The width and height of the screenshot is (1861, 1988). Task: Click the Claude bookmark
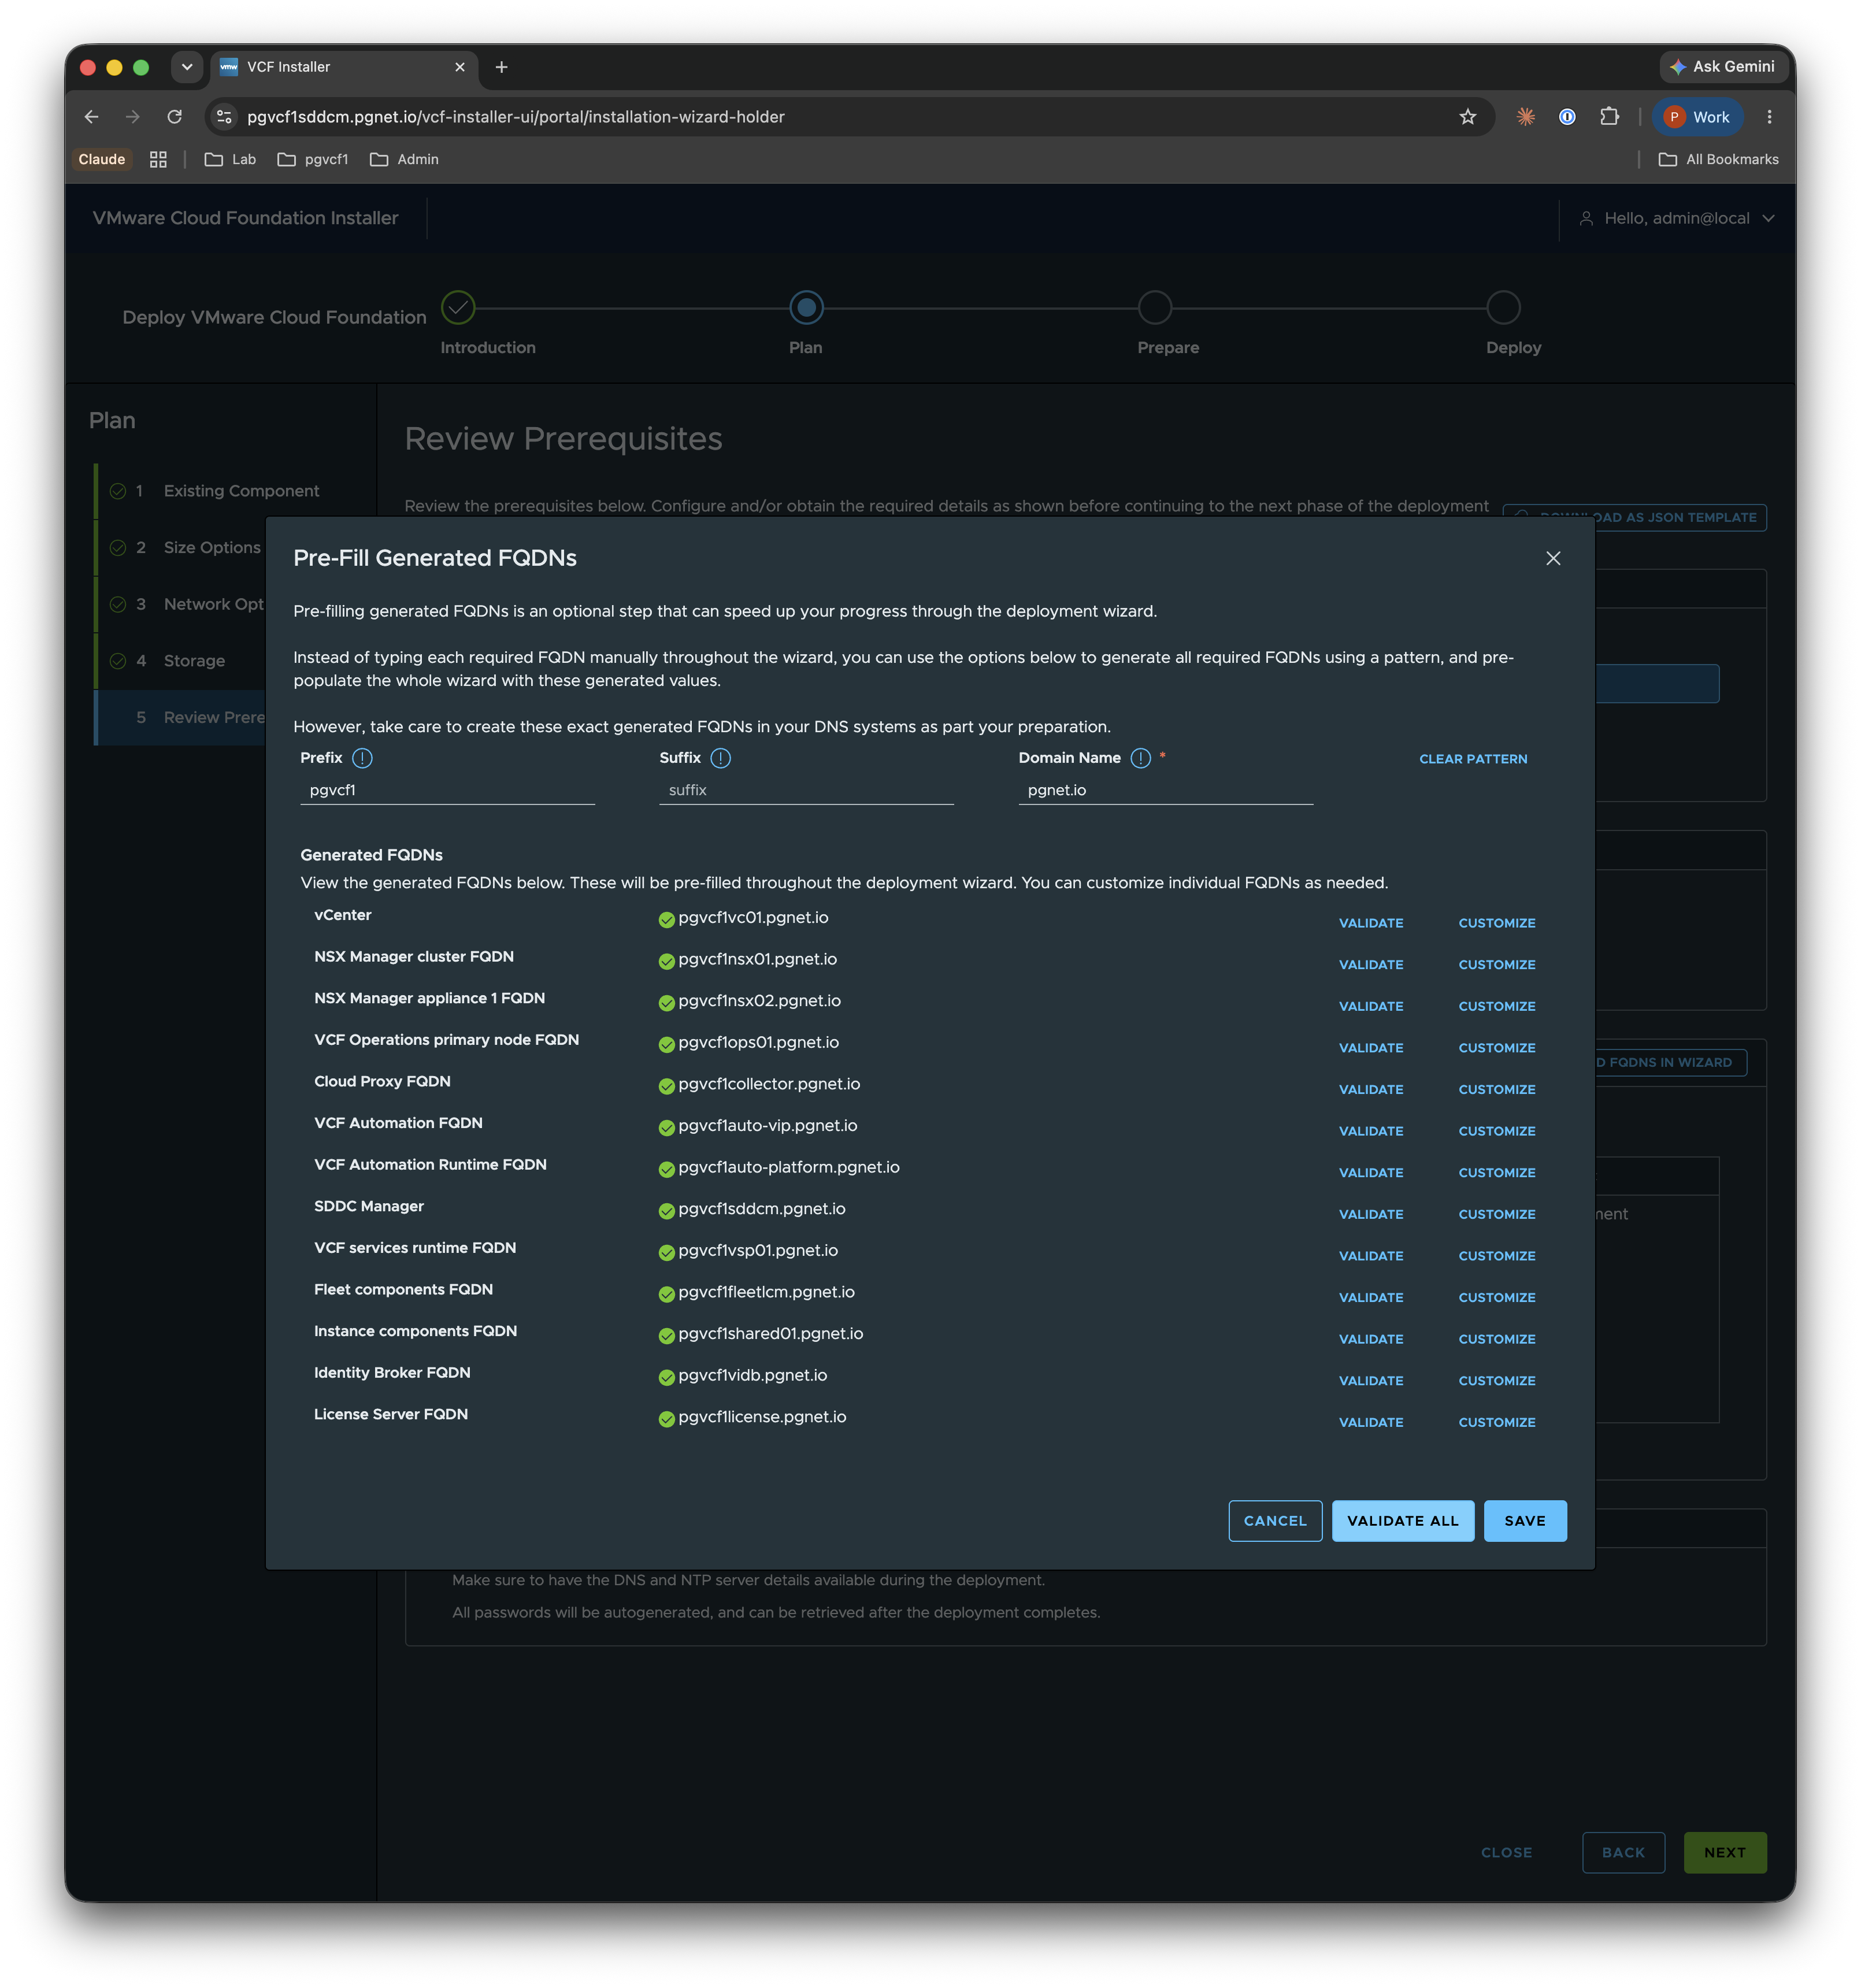[101, 159]
